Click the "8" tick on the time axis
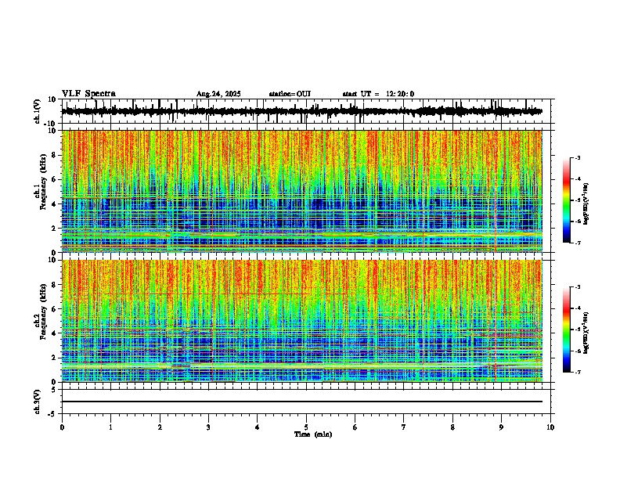This screenshot has height=479, width=620. pos(452,427)
